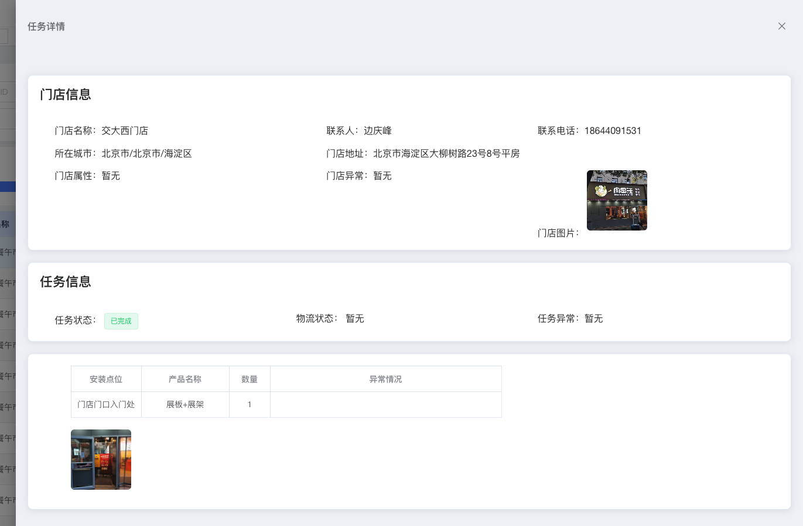Click the address 北京市海淀区大柳树路23号8号平房
Image resolution: width=803 pixels, height=526 pixels.
(446, 153)
